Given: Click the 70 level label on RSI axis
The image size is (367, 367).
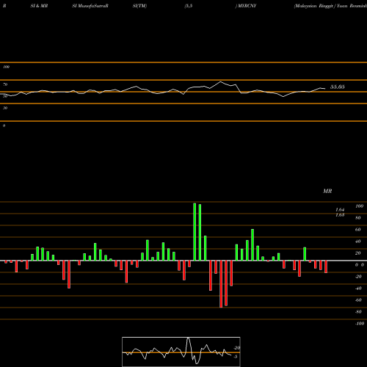Looking at the screenshot, I should 5,84.
